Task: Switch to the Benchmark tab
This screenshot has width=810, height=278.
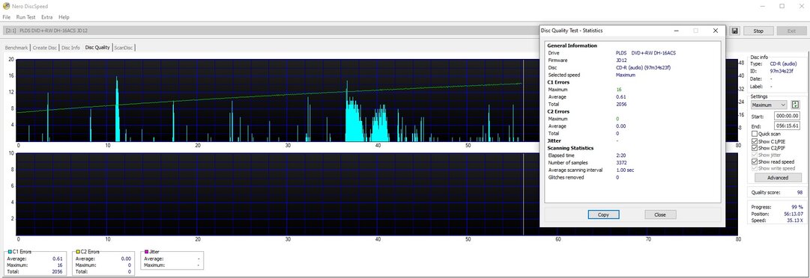Action: click(x=16, y=48)
